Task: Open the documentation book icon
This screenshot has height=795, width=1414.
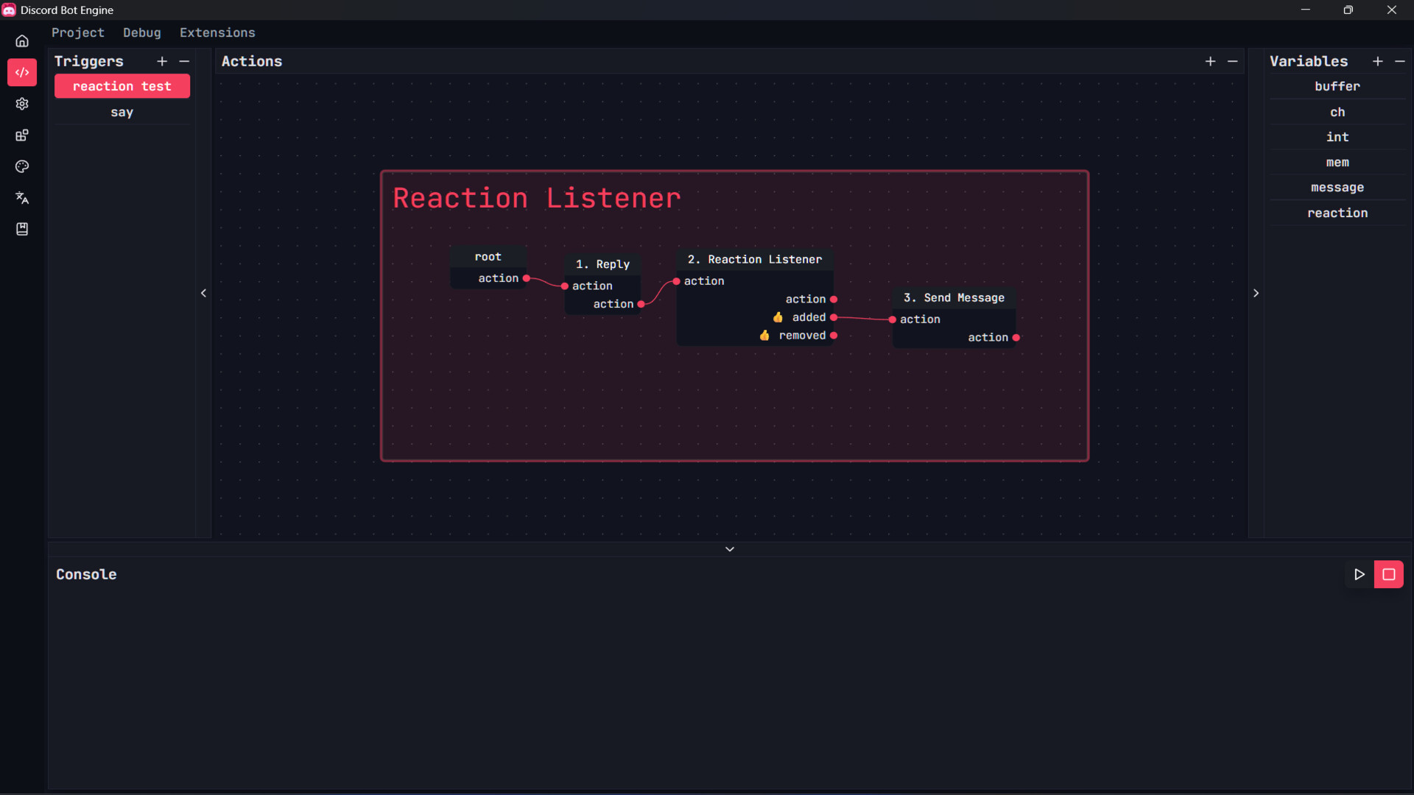Action: [x=22, y=229]
